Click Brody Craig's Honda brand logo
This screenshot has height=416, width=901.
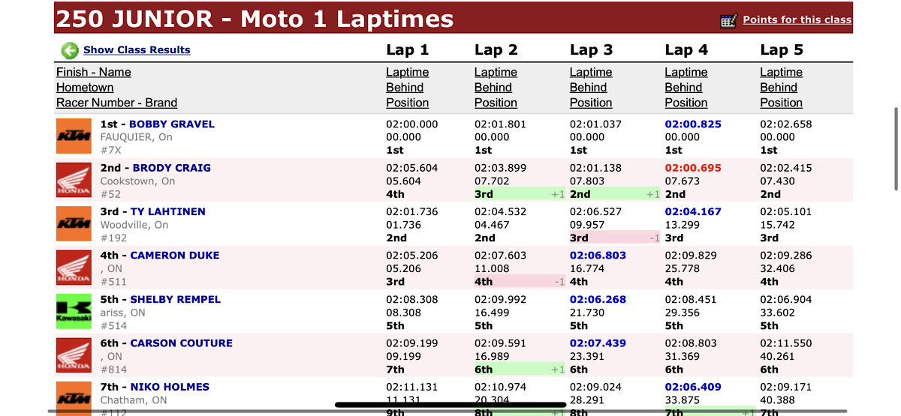tap(74, 181)
